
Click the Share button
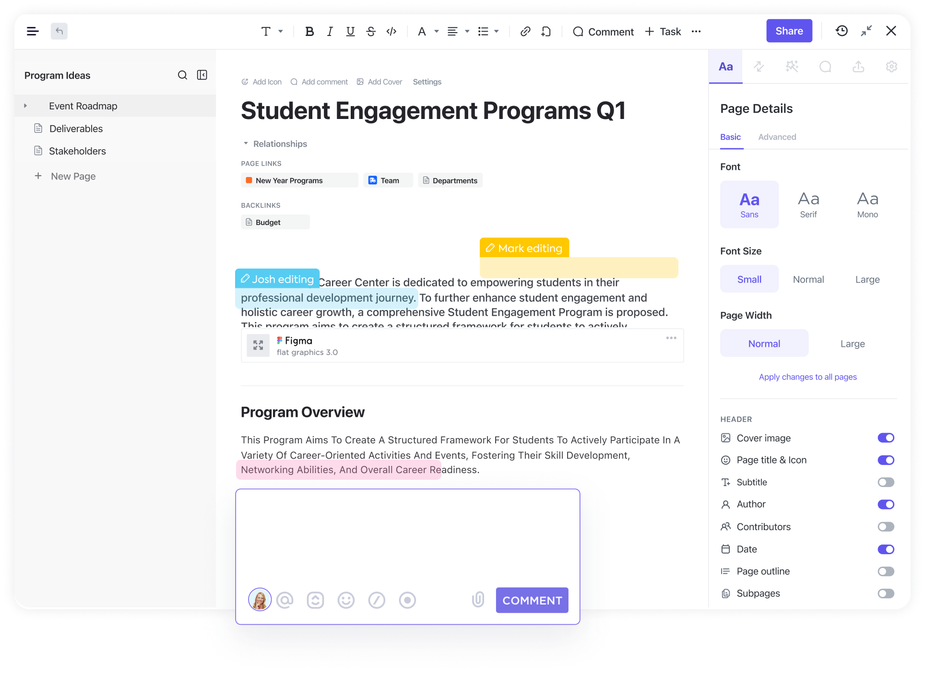[x=789, y=31]
